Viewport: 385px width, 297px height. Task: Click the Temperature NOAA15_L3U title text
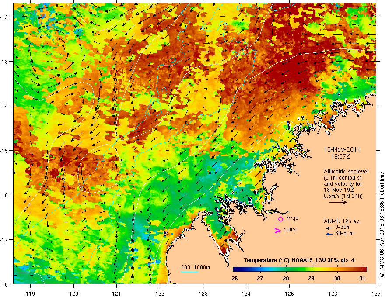click(x=299, y=260)
